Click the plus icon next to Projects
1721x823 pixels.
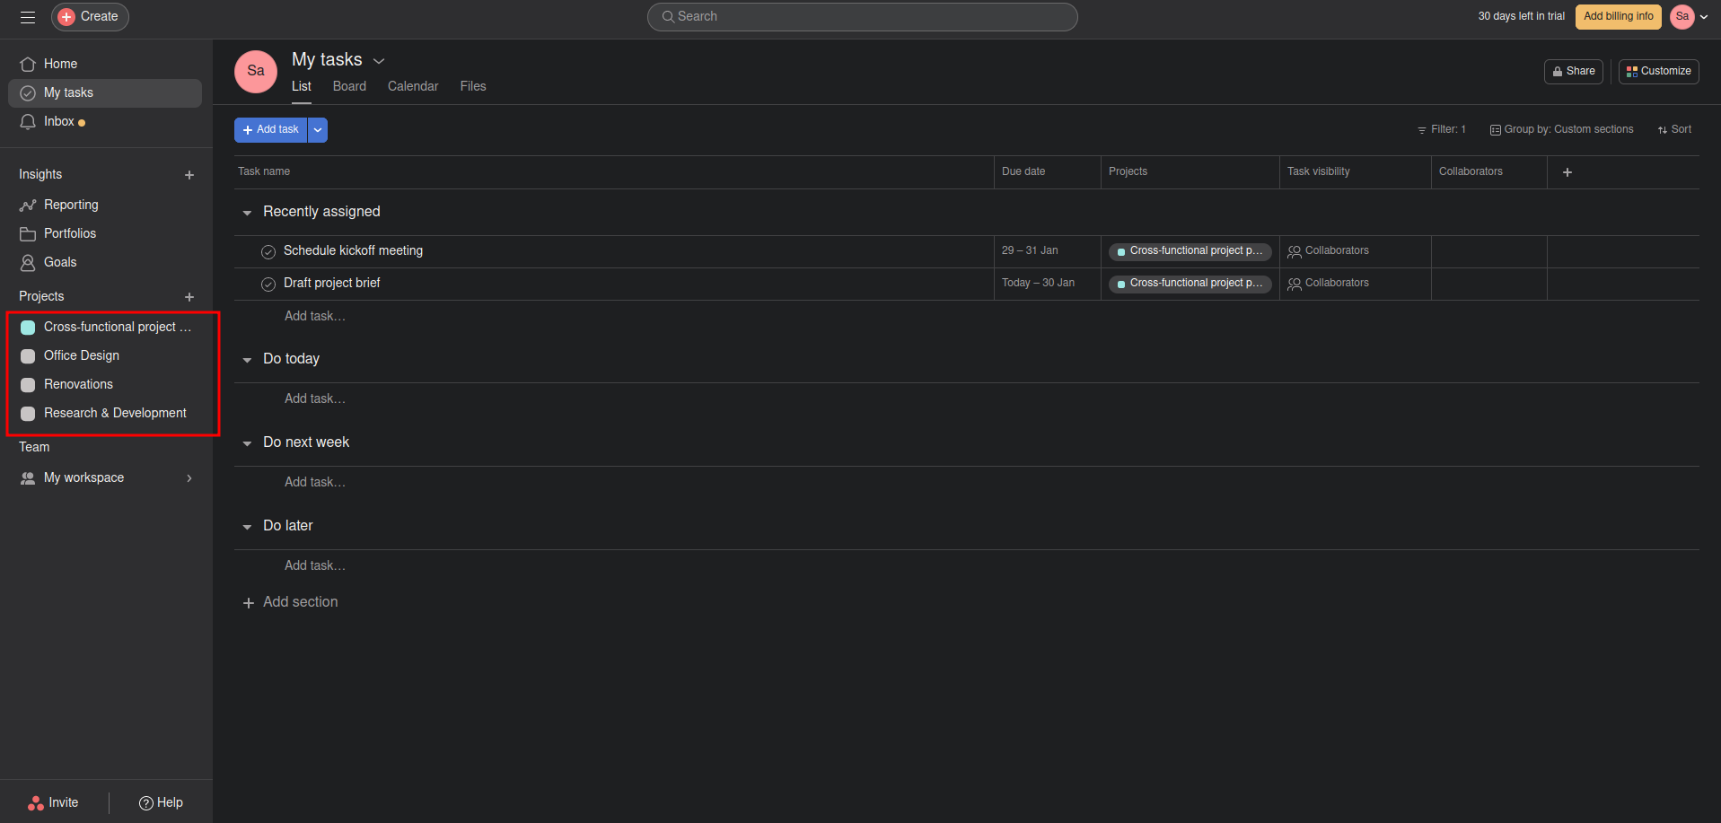[x=189, y=297]
